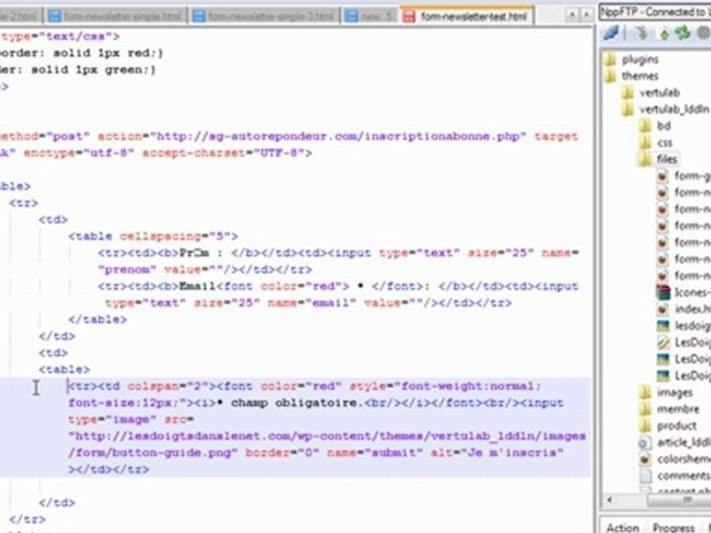
Task: Click the bd folder icon
Action: click(x=645, y=126)
